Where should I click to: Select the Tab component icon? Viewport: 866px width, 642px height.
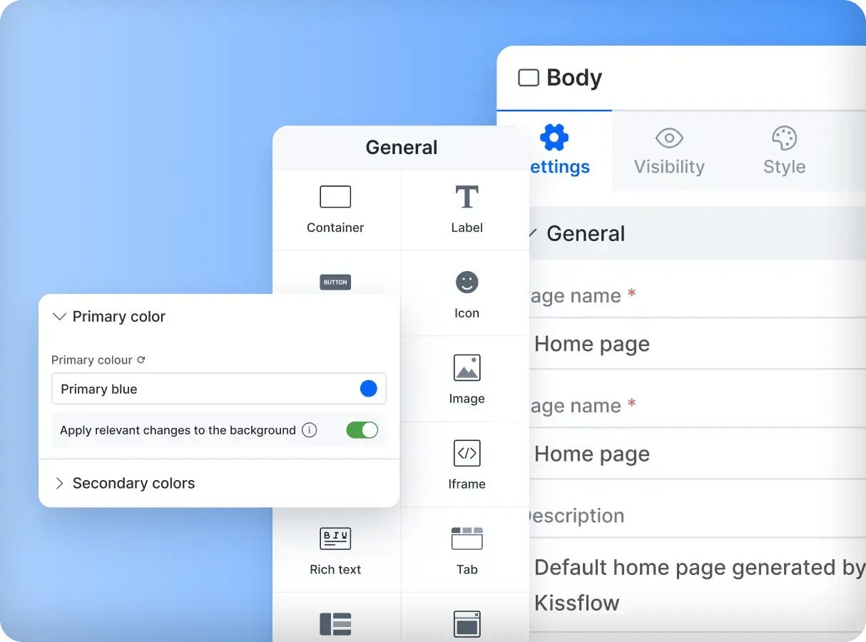467,539
